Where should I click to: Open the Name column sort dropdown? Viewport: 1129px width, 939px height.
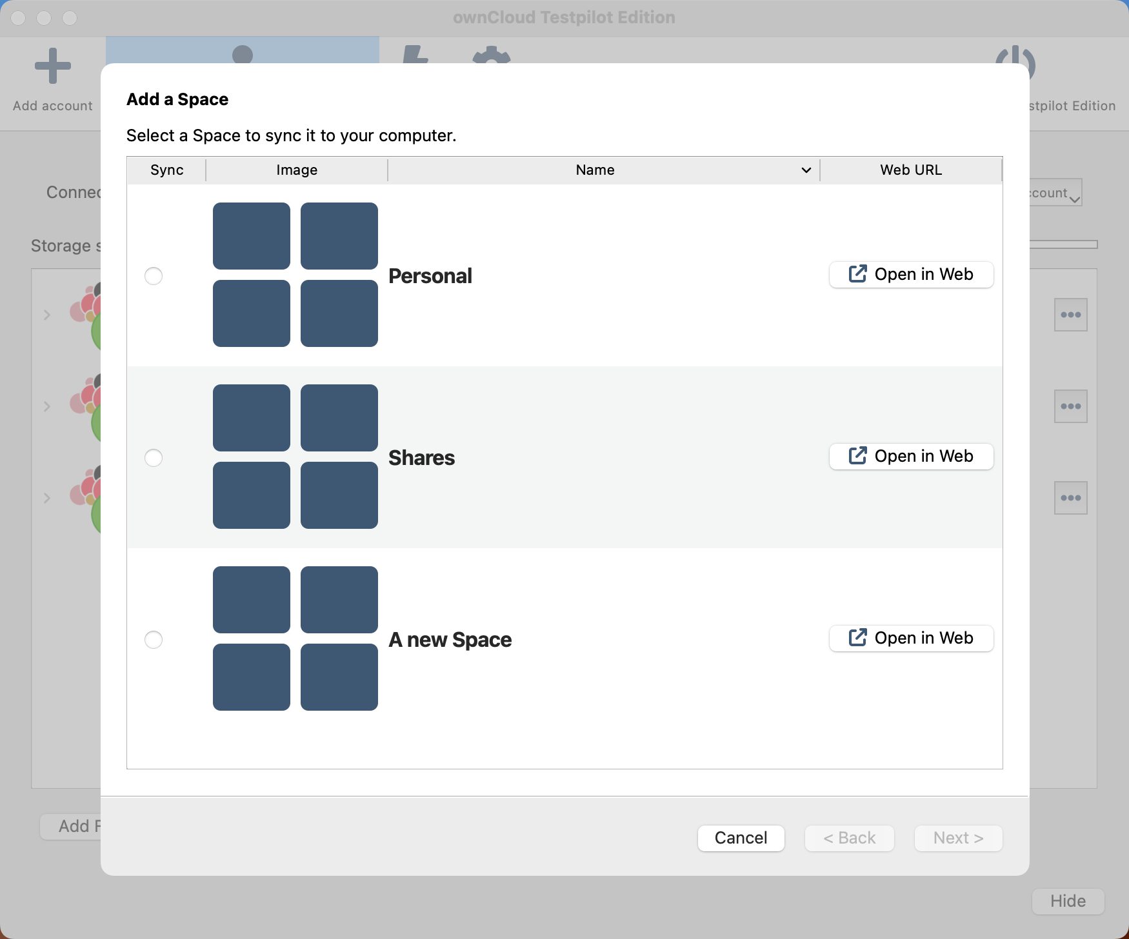805,170
